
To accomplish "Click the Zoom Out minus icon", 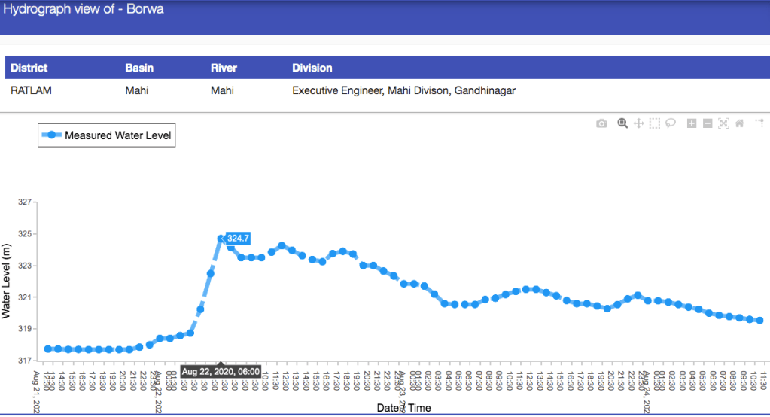I will (x=708, y=123).
